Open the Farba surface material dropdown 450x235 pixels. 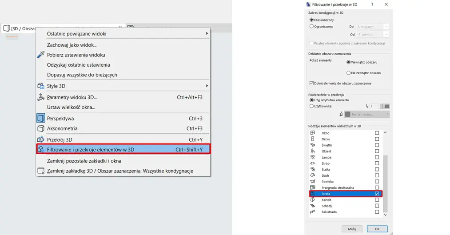point(367,114)
